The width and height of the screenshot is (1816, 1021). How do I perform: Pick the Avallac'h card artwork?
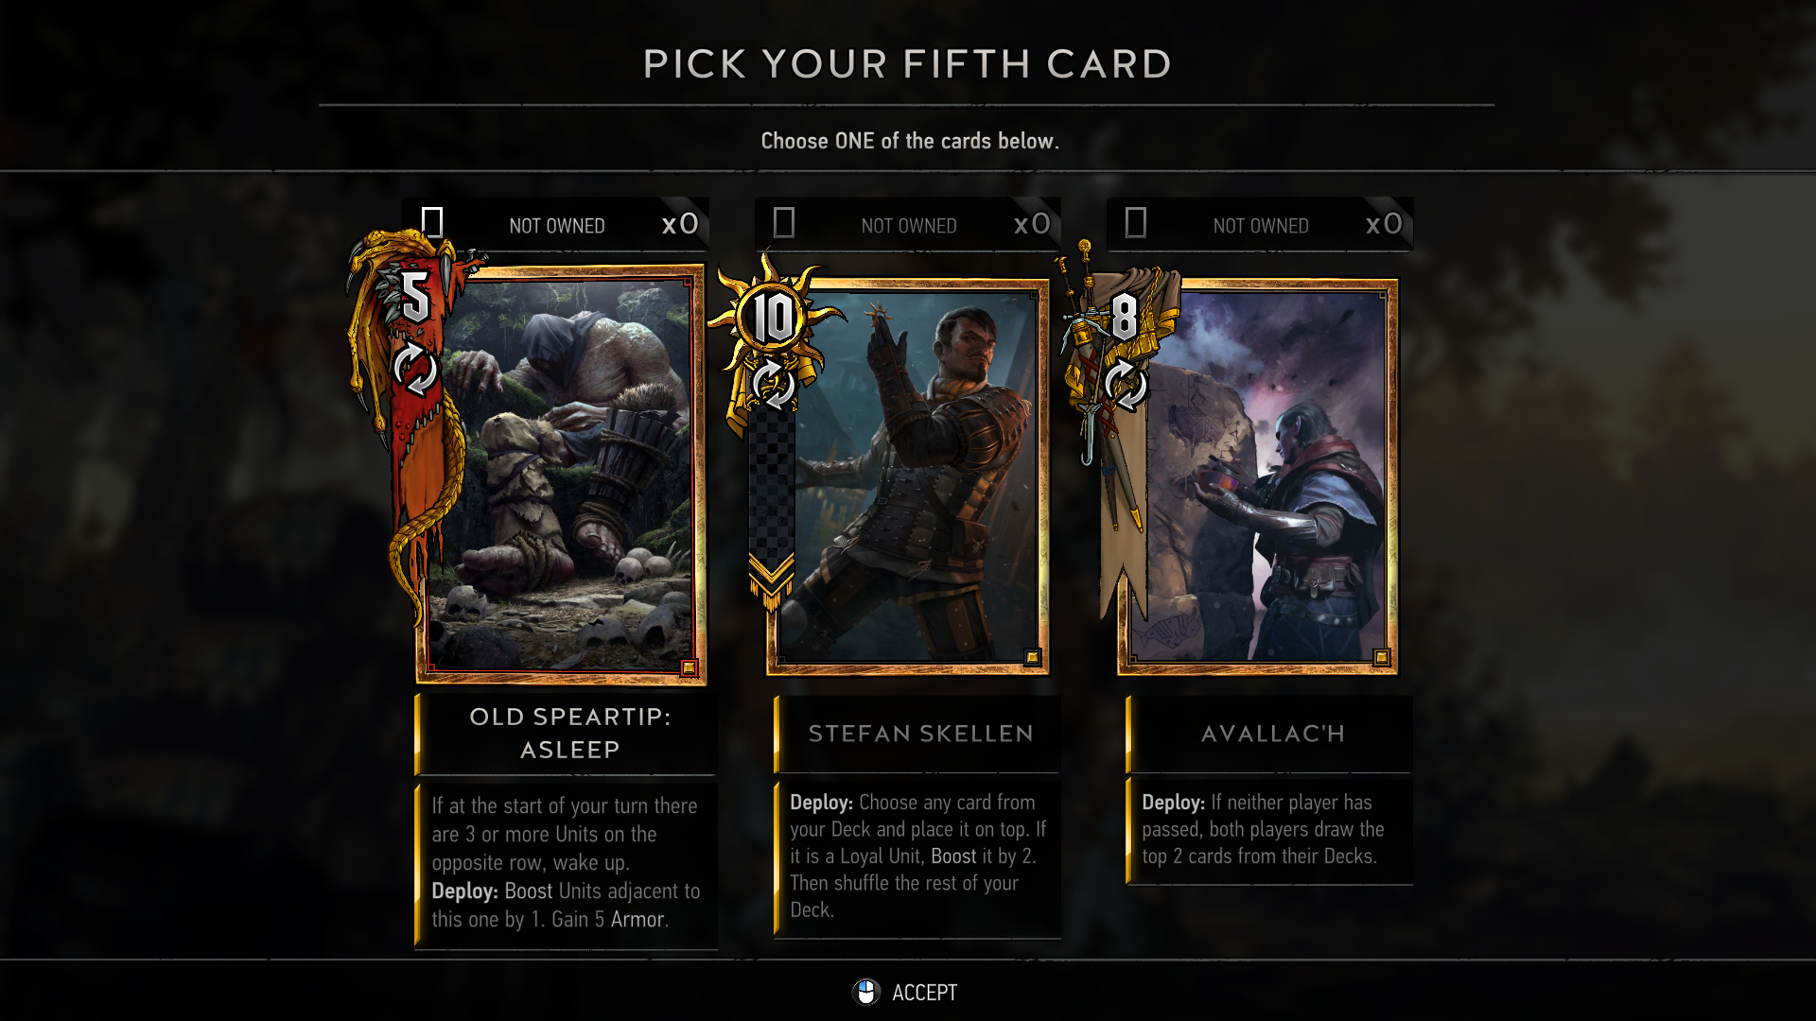(1259, 476)
